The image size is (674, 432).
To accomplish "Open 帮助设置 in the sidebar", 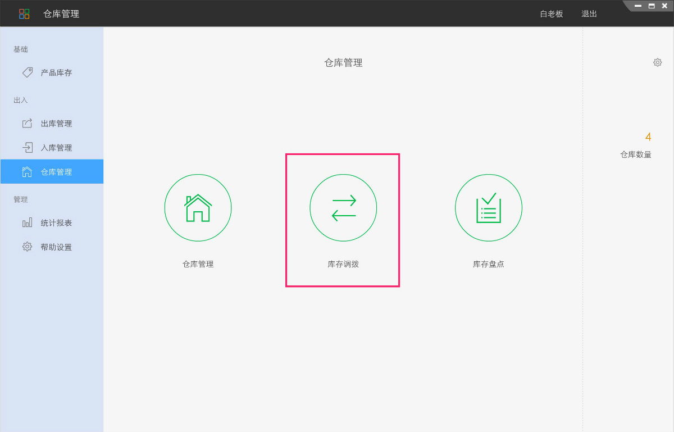I will pyautogui.click(x=52, y=247).
